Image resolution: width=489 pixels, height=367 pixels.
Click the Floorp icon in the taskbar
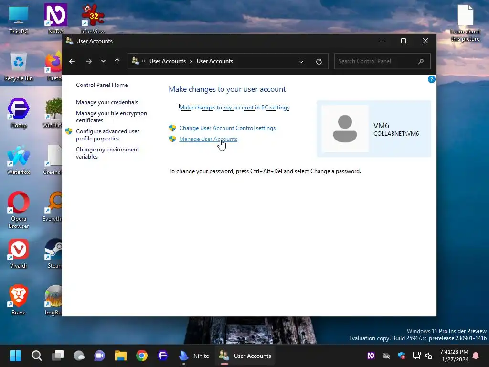162,356
